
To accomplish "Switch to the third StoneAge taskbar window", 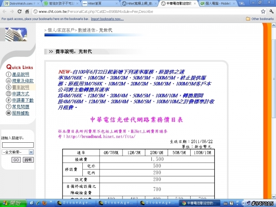I will (158, 203).
